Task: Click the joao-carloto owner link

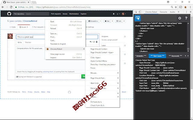Action: [x=15, y=21]
